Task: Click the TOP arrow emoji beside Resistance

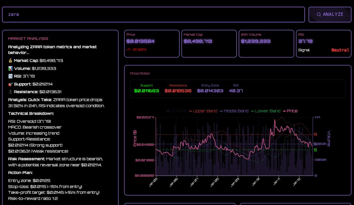Action: pos(10,92)
